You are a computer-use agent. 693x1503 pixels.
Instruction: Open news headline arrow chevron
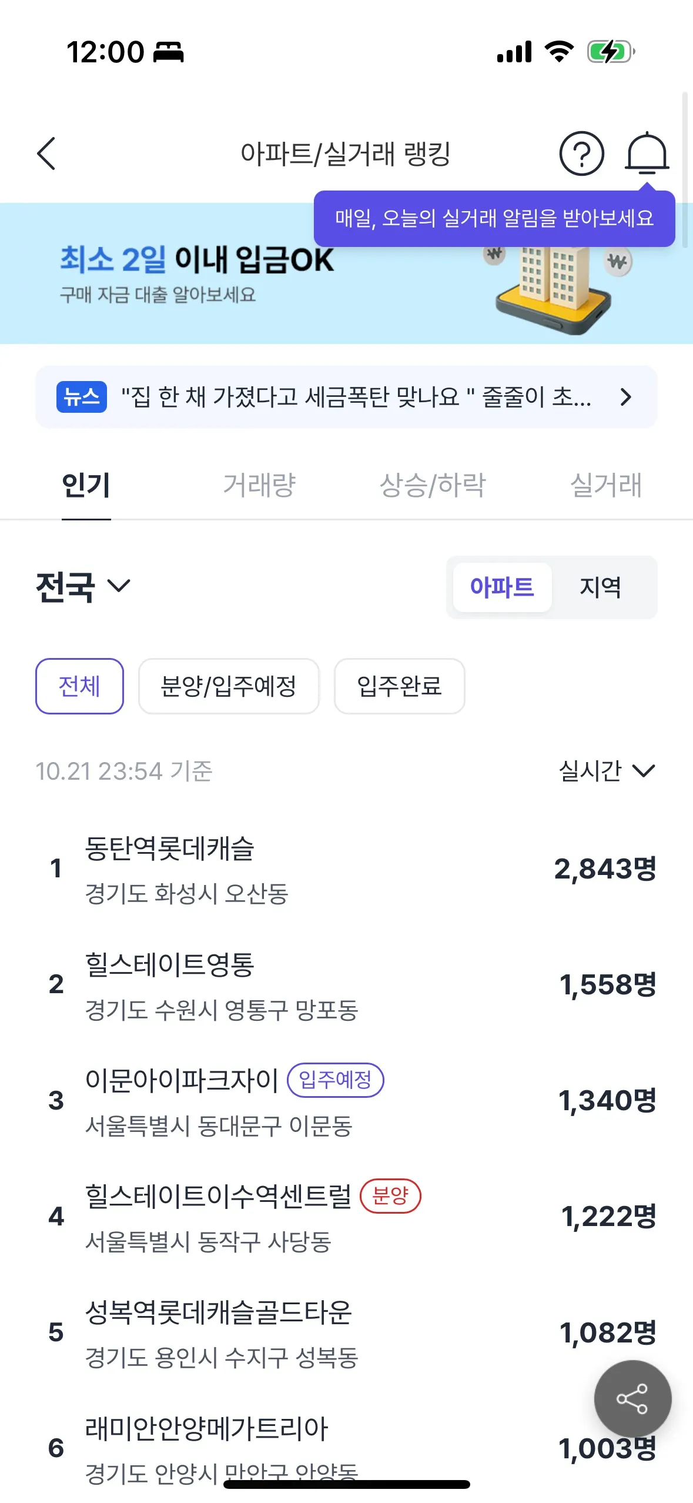625,397
